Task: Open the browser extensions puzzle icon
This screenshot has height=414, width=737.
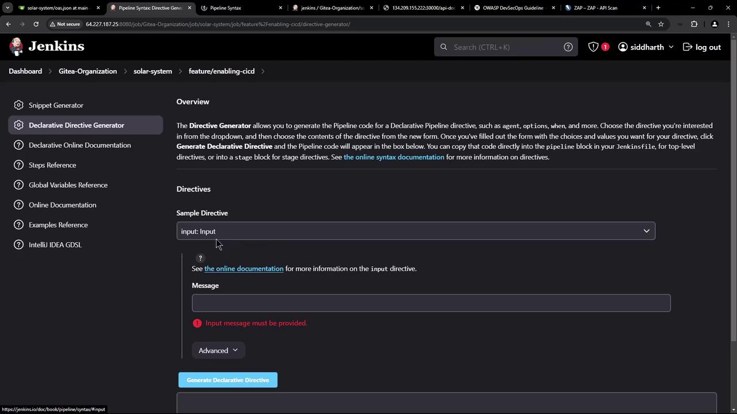Action: pyautogui.click(x=694, y=24)
